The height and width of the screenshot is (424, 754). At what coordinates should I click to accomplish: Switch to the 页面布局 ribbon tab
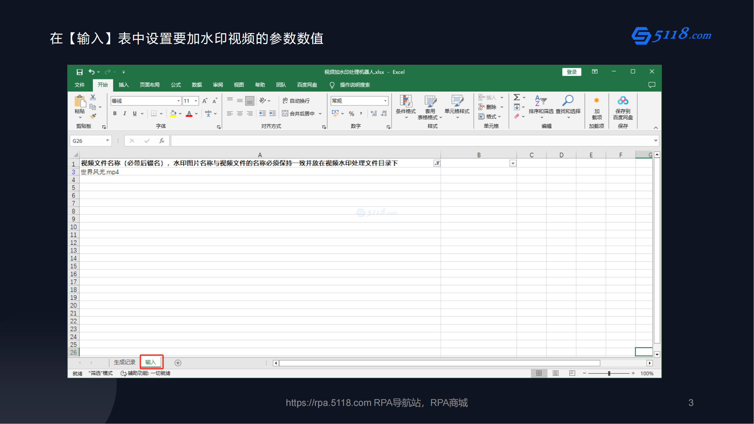click(150, 85)
